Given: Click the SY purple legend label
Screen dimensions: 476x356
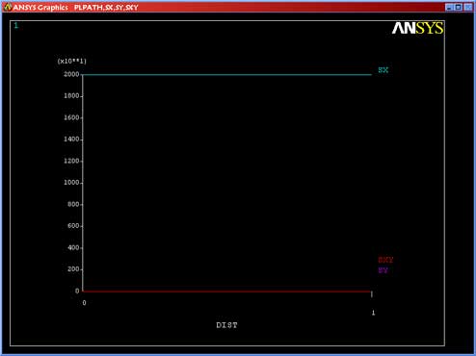Looking at the screenshot, I should tap(383, 270).
